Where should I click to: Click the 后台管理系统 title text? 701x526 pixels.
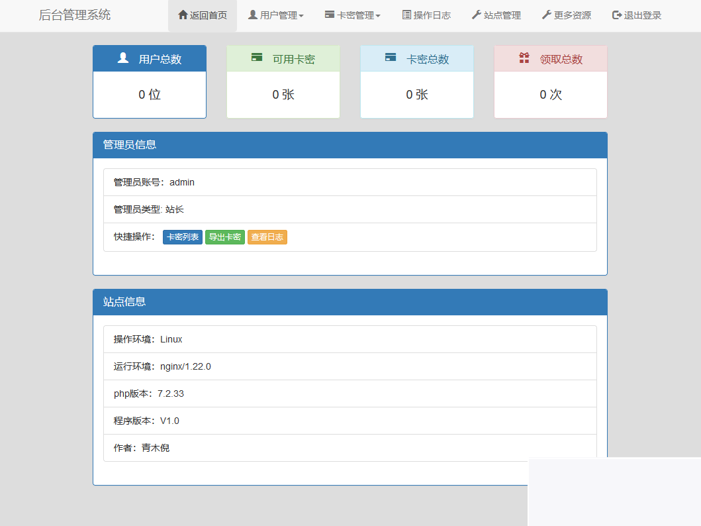tap(74, 15)
